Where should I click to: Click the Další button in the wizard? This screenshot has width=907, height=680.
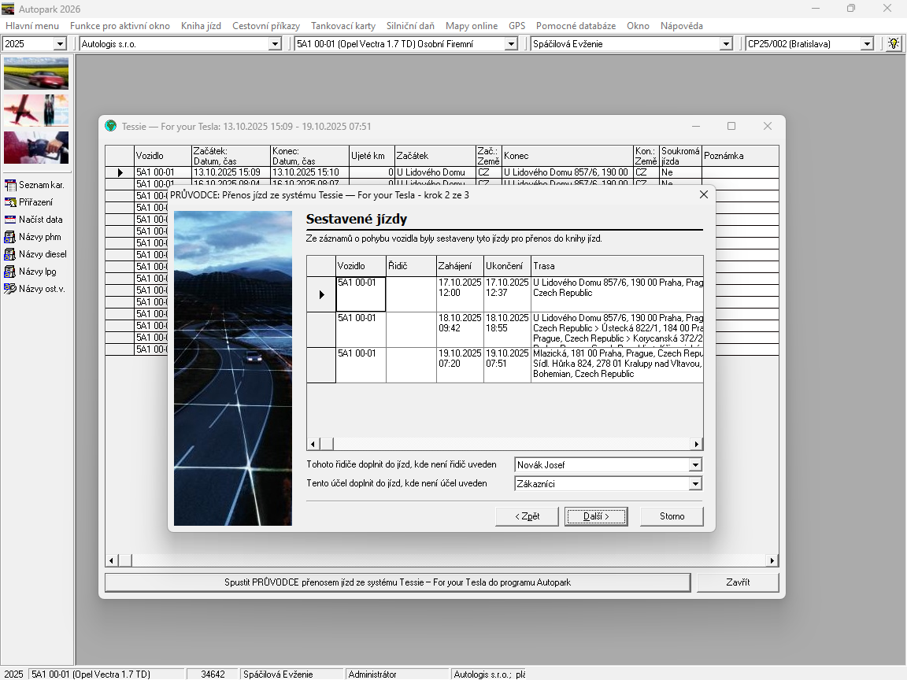[x=596, y=516]
